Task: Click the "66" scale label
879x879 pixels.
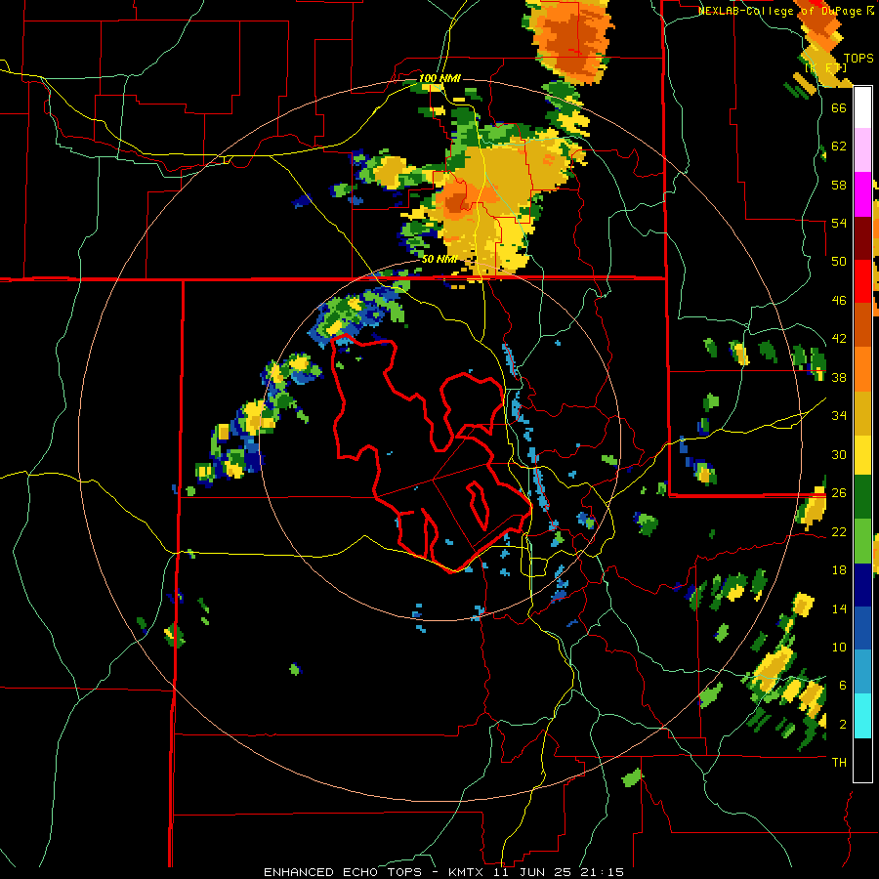Action: click(x=839, y=107)
